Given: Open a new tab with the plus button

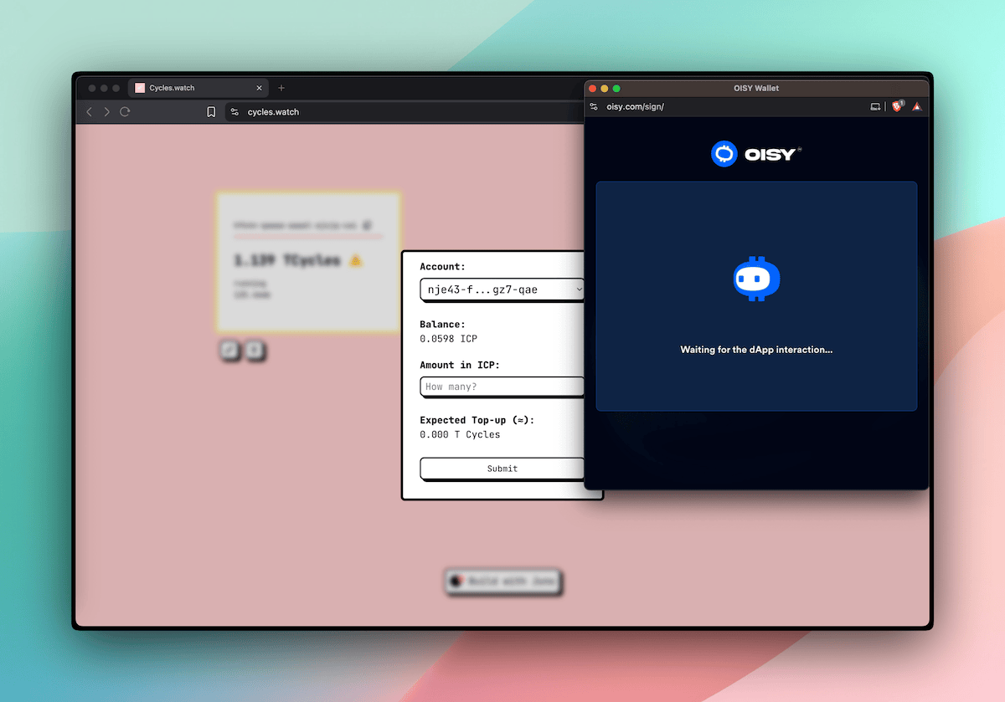Looking at the screenshot, I should (x=281, y=87).
